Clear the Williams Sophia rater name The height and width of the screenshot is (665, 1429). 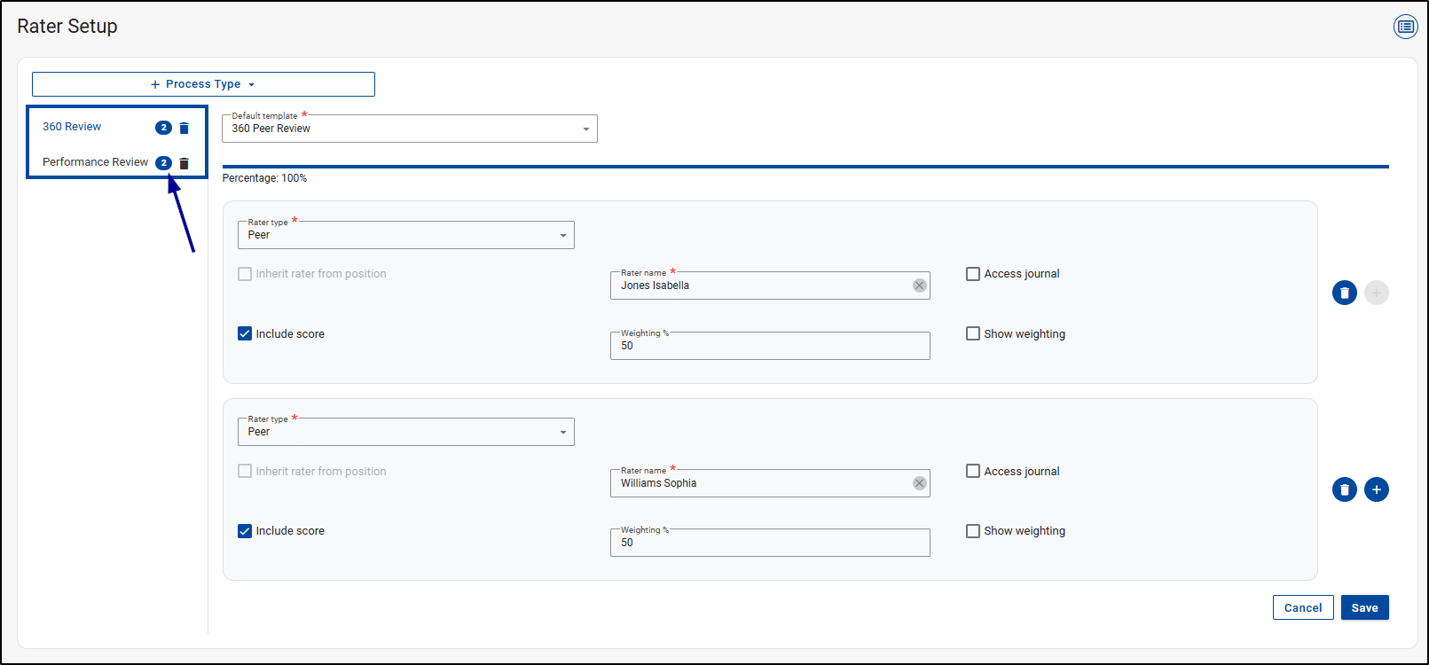point(920,483)
